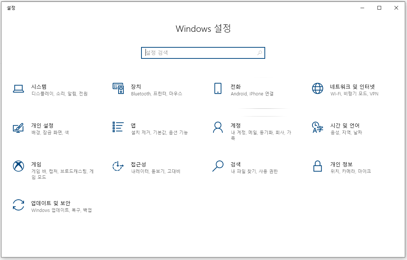Click the text Wi-Fi, 비행기 모드, VPN
The height and width of the screenshot is (260, 407).
[354, 94]
